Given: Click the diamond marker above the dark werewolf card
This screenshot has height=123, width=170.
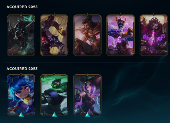Looking at the screenshot, I should point(21,14).
